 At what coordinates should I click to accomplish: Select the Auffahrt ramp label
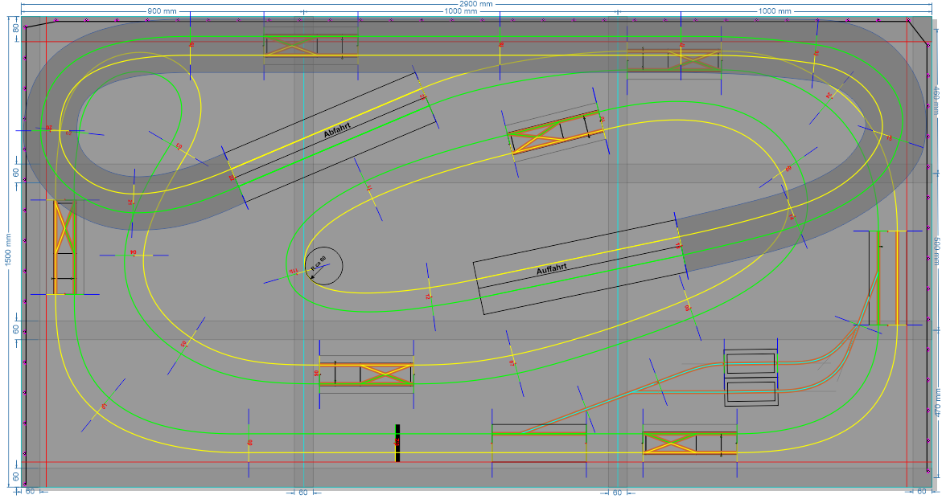[553, 267]
